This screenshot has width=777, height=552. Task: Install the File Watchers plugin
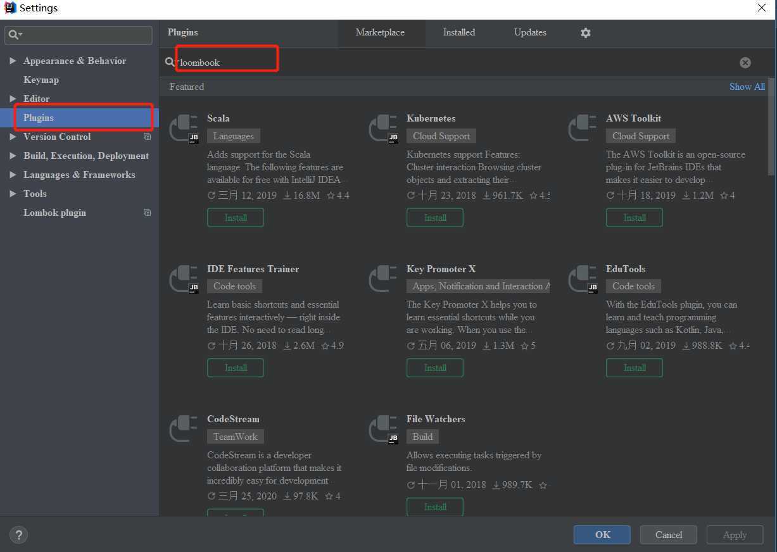coord(435,507)
